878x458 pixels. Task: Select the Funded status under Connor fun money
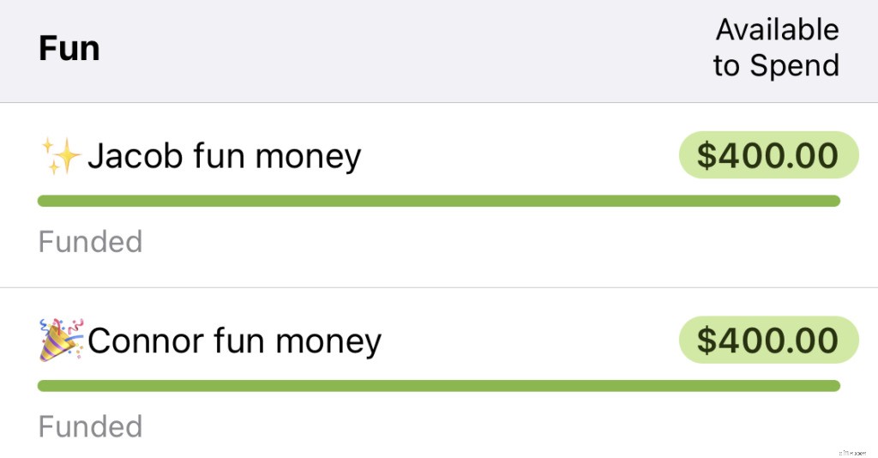(90, 426)
